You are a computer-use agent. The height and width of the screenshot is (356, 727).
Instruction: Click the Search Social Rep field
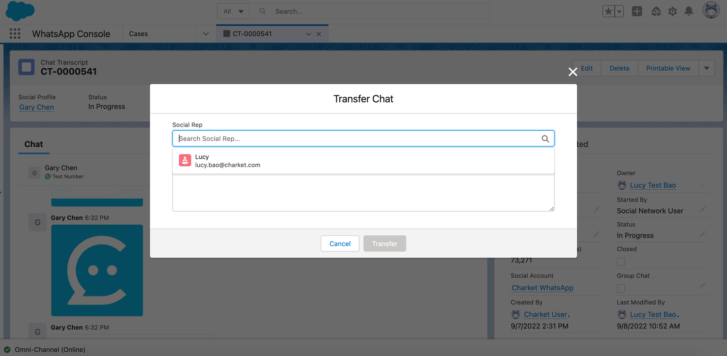(x=363, y=139)
